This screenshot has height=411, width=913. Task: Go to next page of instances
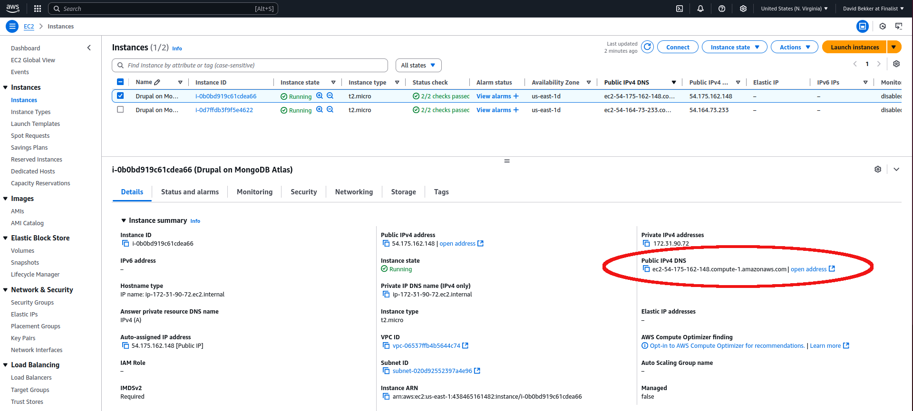(x=879, y=64)
